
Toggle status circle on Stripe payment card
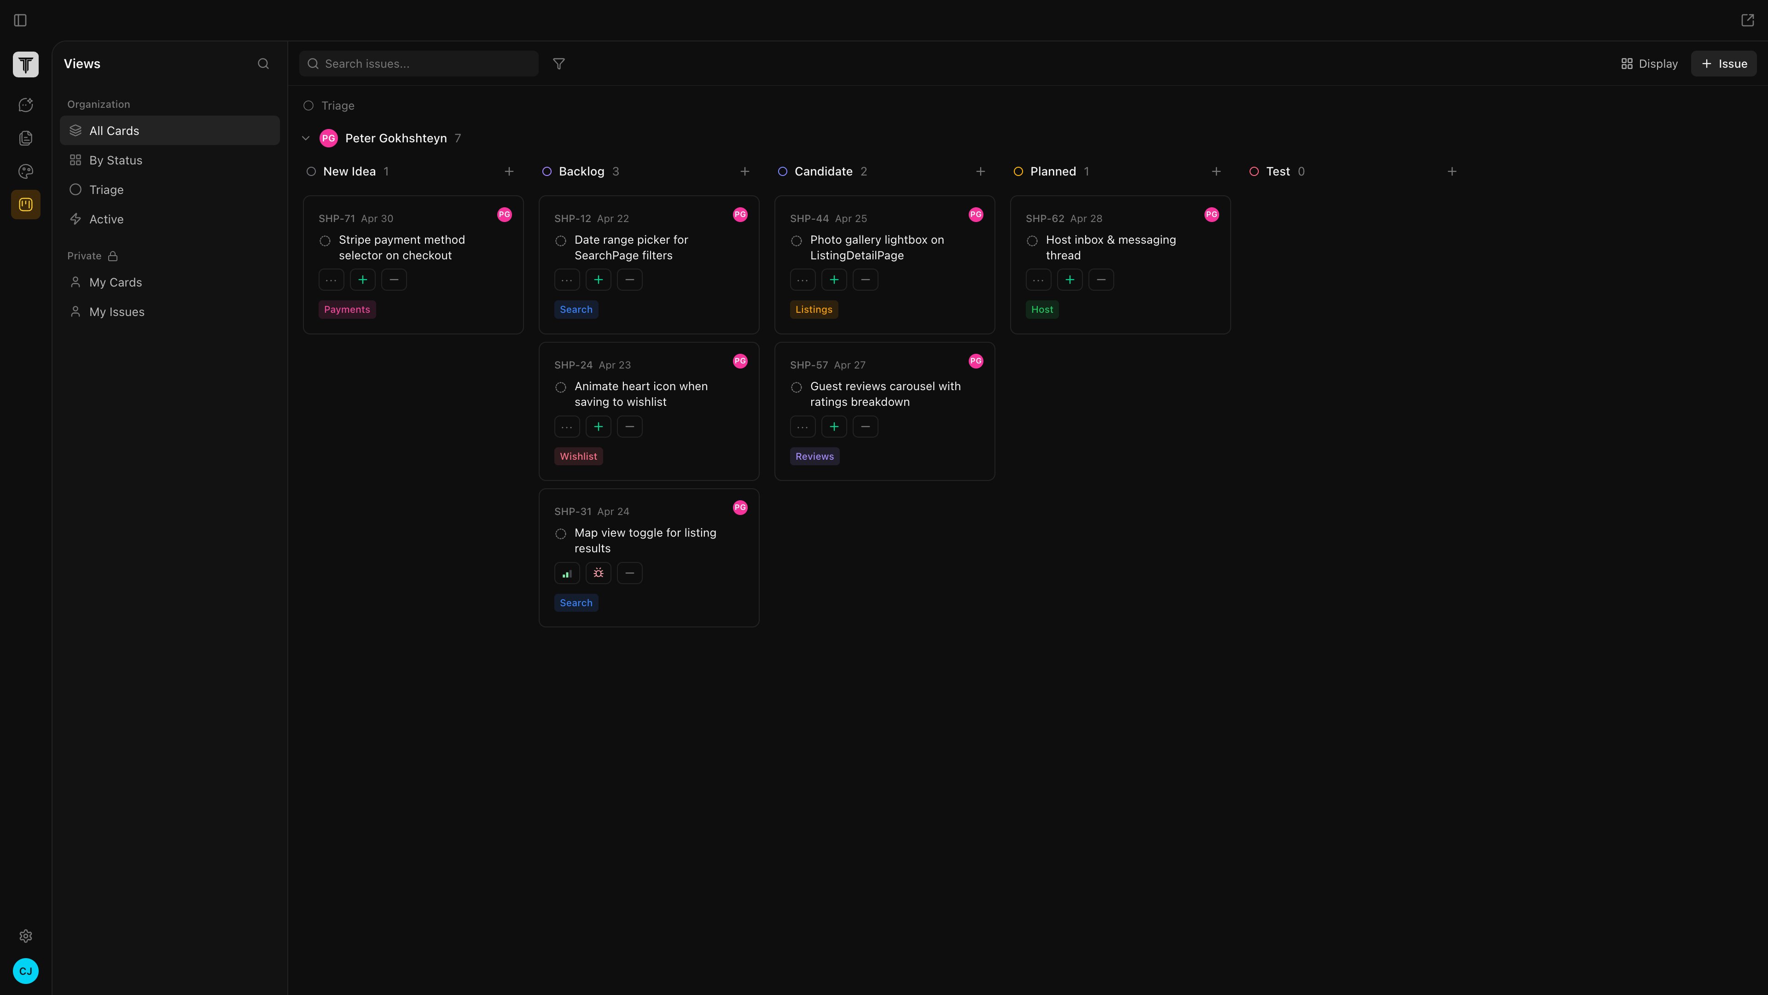pos(326,241)
